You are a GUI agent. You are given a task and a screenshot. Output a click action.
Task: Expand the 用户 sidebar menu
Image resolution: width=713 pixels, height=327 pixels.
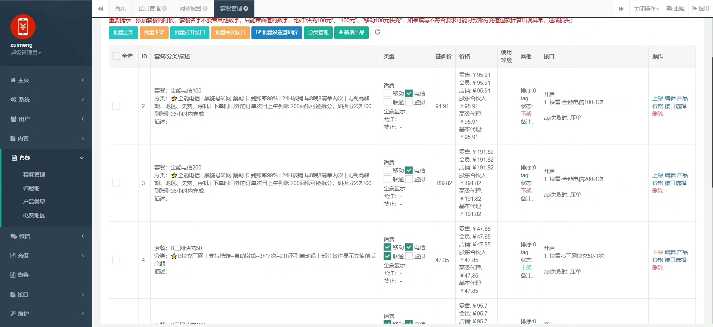tap(46, 119)
